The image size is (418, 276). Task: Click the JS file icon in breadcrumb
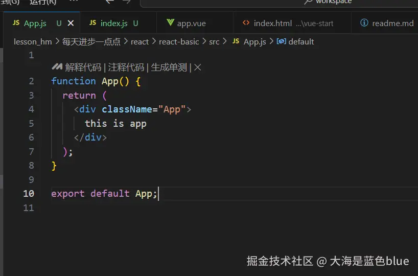click(236, 41)
